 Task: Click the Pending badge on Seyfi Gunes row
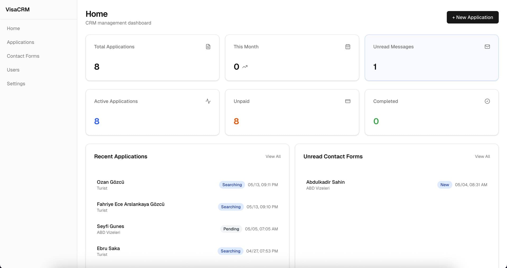(x=231, y=229)
